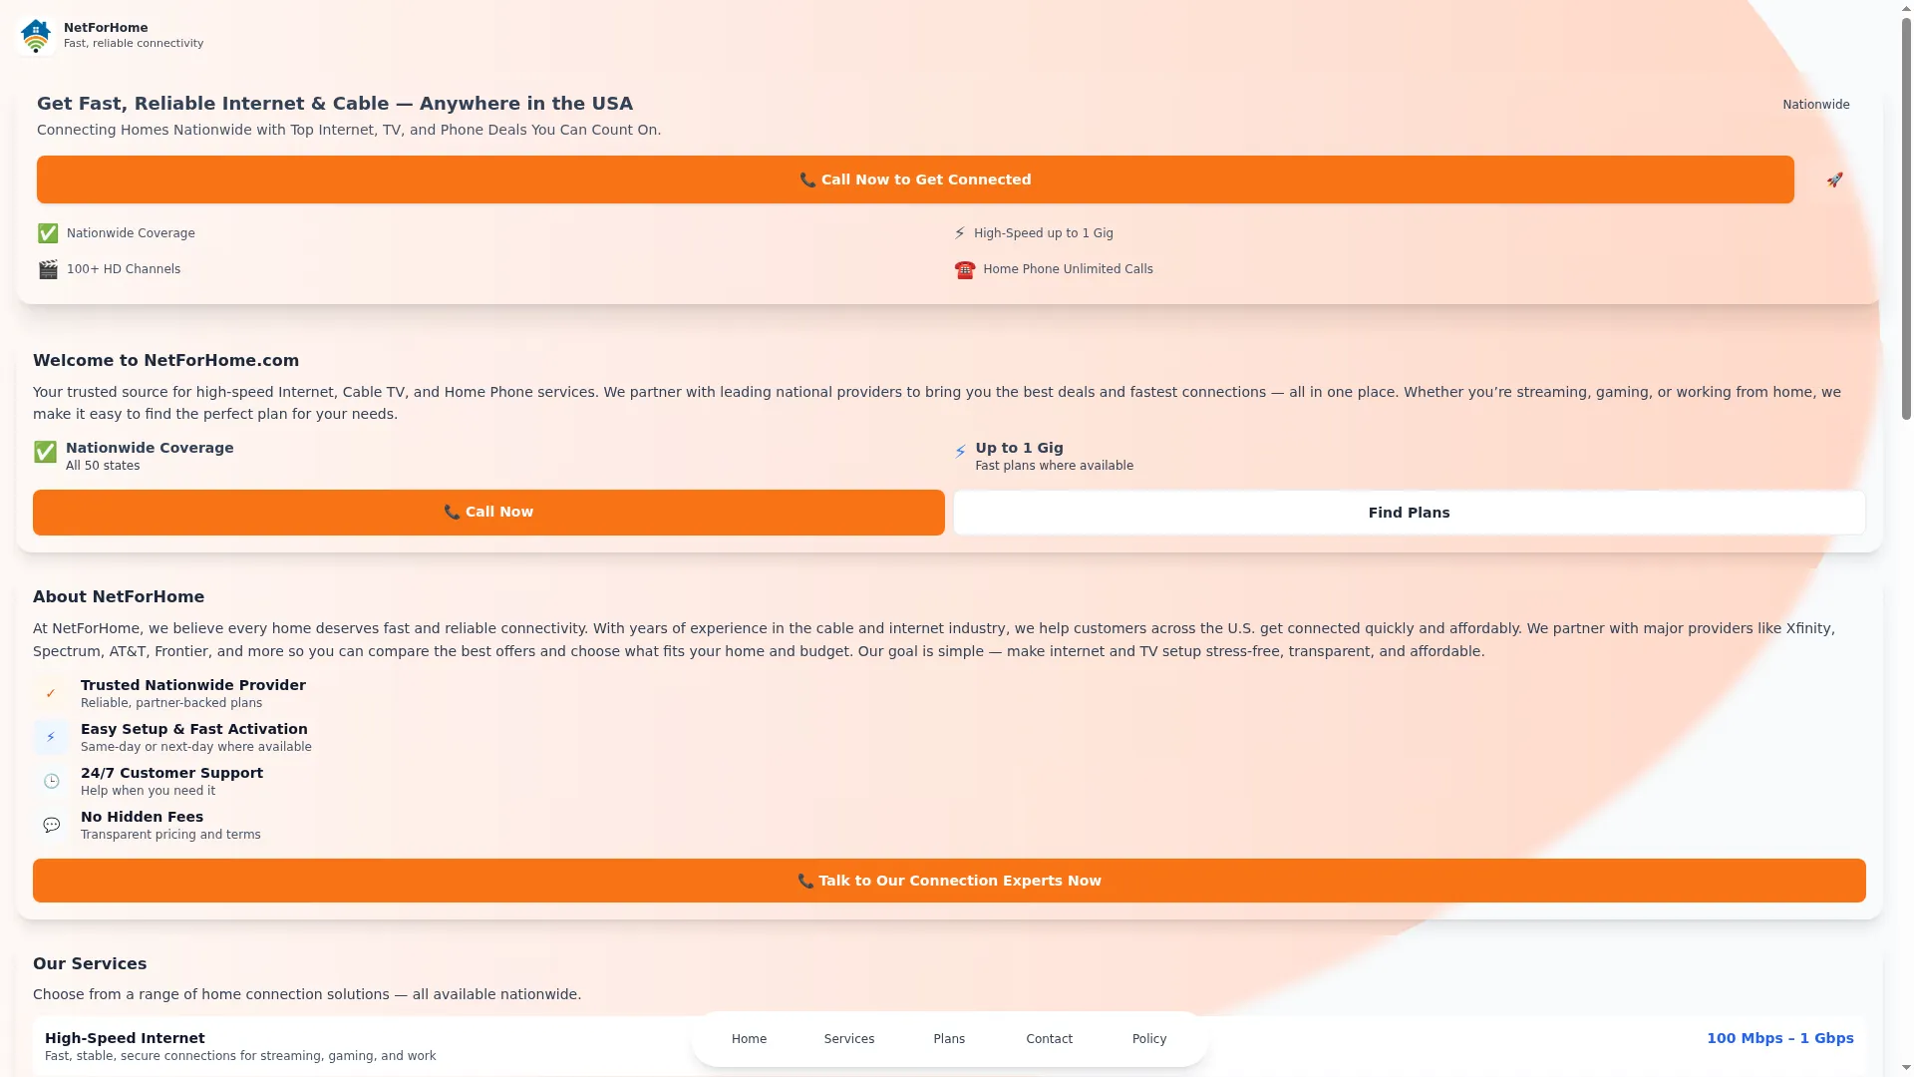Click the speech bubble icon for No Hidden Fees
This screenshot has height=1077, width=1914.
[x=51, y=825]
